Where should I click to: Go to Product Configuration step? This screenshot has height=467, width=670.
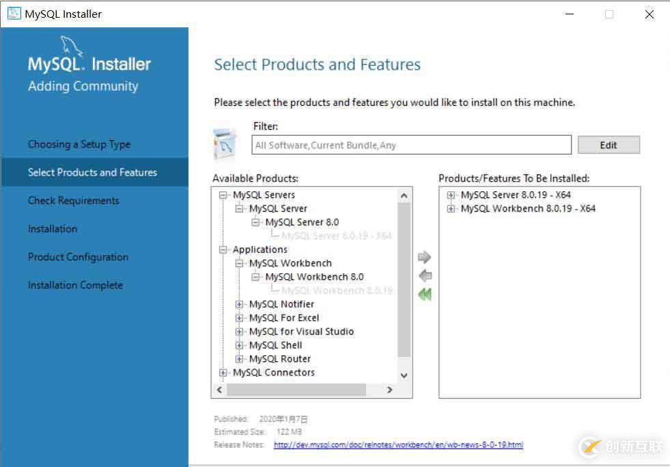pos(78,257)
